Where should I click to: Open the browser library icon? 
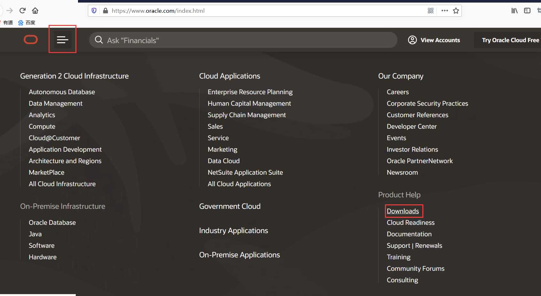[x=514, y=11]
